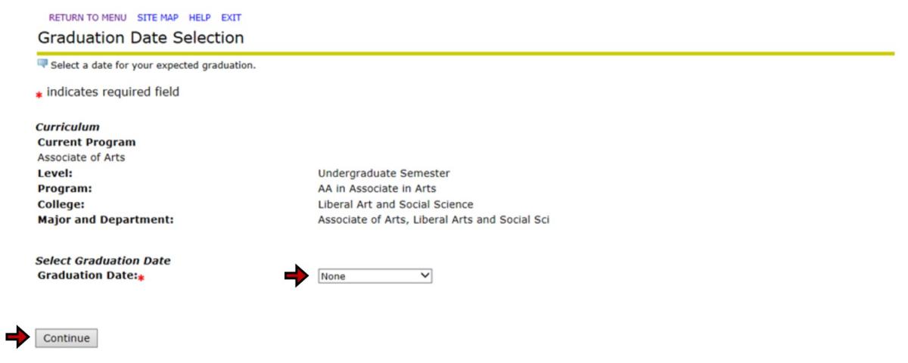This screenshot has height=363, width=908.
Task: Click the 'Liberal Art and Social Science' college value
Action: [x=396, y=204]
